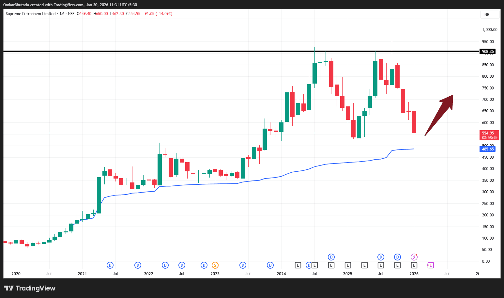This screenshot has height=298, width=504.
Task: Click the 600.00 price axis label
Action: tap(488, 123)
